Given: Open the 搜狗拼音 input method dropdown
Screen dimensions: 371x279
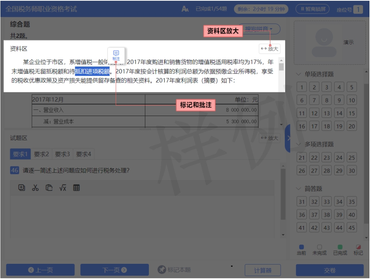Looking at the screenshot, I should pos(259,29).
